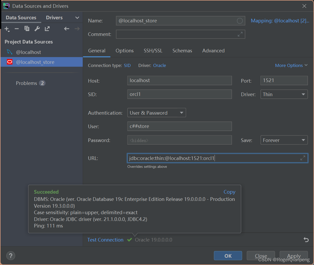
Task: Open the Driver Thin dropdown
Action: 284,94
